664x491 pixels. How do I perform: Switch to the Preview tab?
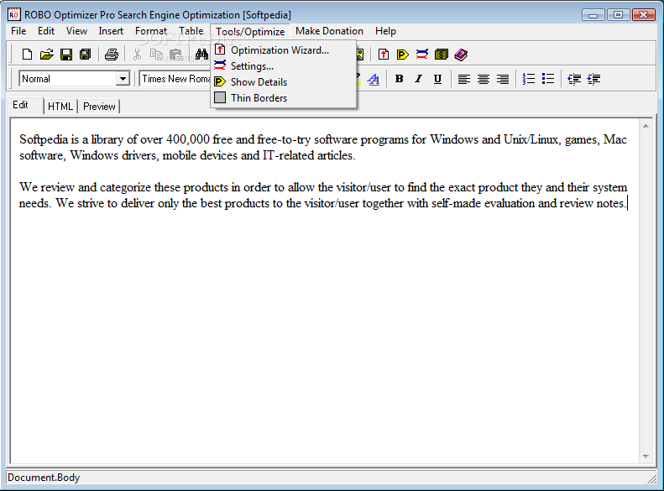coord(100,107)
